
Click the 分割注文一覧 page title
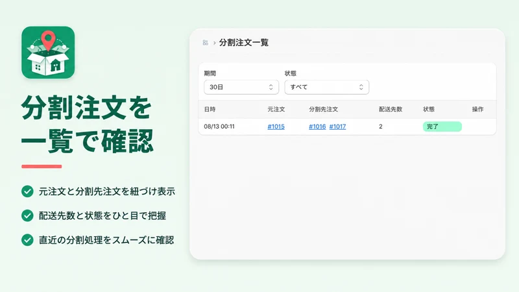(244, 43)
